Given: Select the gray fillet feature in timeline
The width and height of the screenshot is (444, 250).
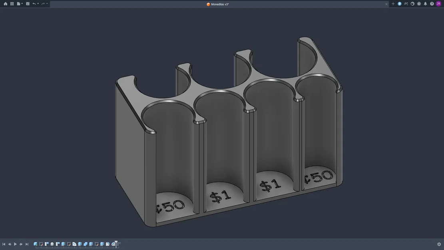Looking at the screenshot, I should click(x=52, y=244).
